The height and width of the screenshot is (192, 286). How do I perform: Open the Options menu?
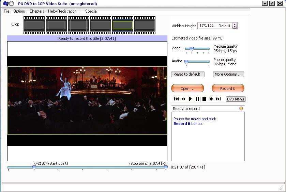(19, 11)
